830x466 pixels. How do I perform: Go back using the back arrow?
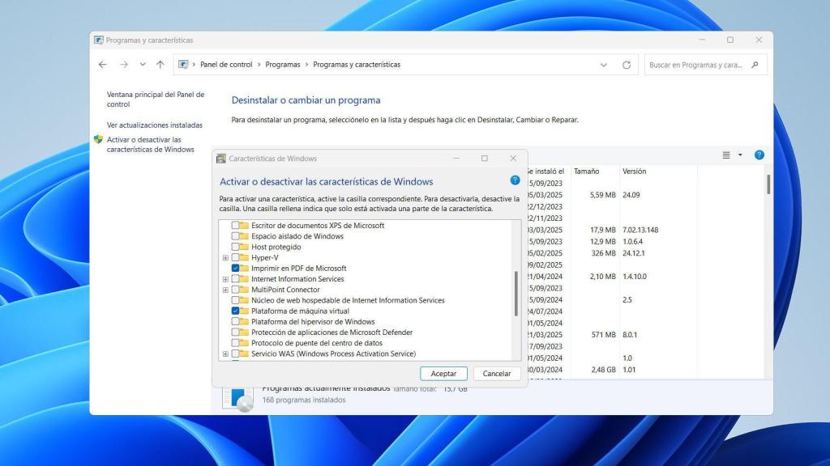[x=103, y=65]
